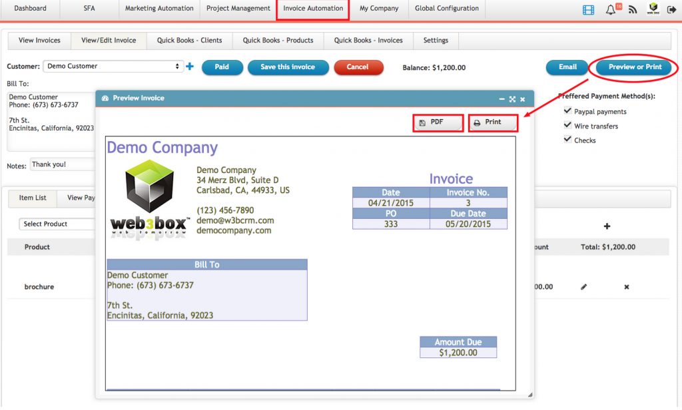Open the video tutorials film icon

tap(588, 9)
